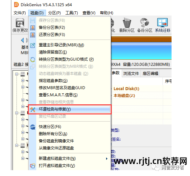The image size is (190, 176).
Task: Close the open 磁盘(D) menu
Action: click(37, 13)
